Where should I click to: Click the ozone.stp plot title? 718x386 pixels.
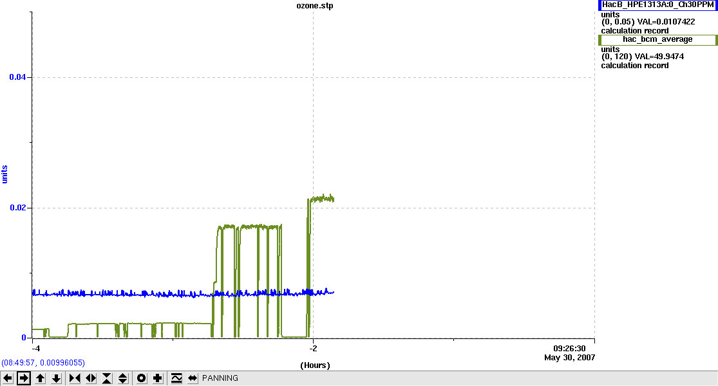tap(315, 6)
